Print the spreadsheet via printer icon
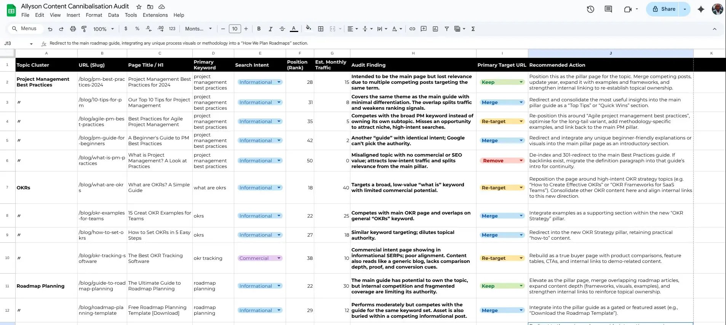726x325 pixels. (73, 29)
